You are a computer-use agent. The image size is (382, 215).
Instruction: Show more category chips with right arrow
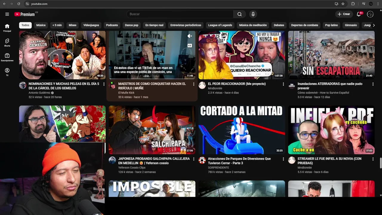[x=374, y=25]
